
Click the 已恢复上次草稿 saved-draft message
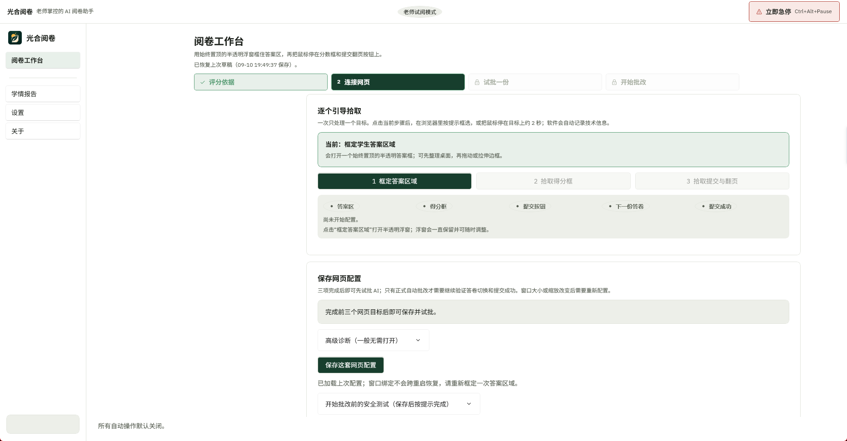coord(246,65)
